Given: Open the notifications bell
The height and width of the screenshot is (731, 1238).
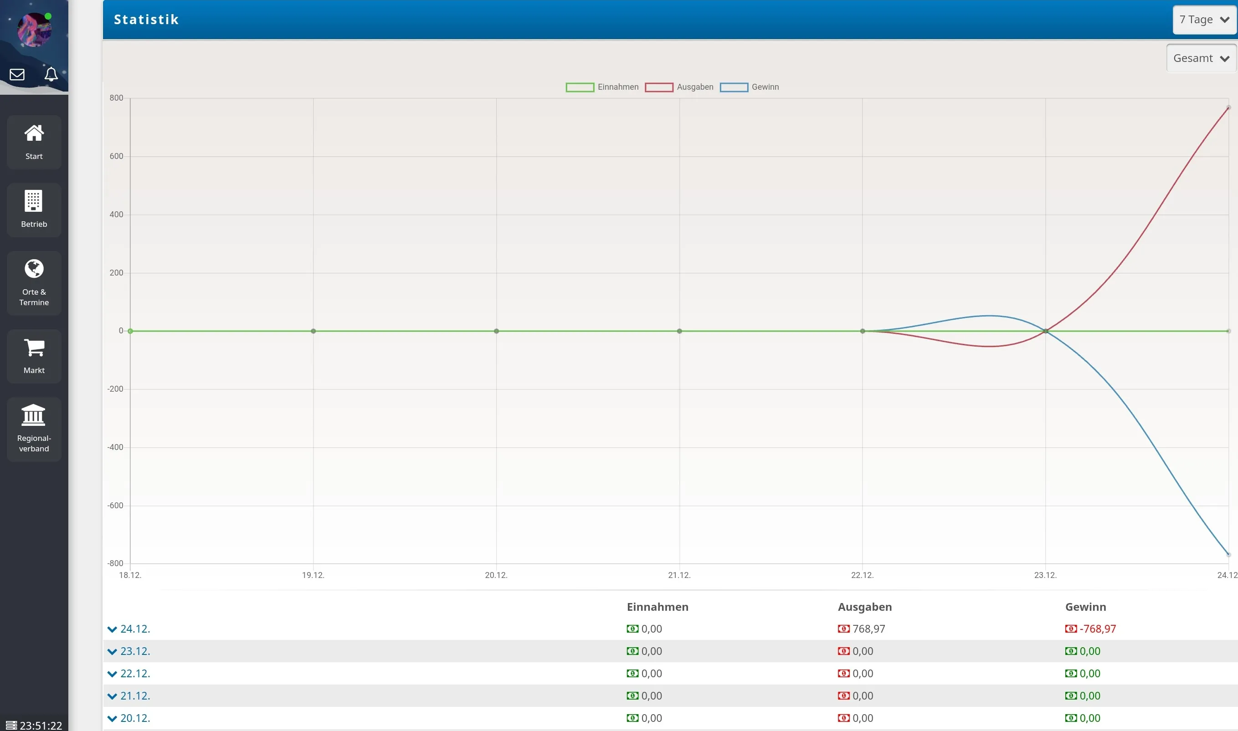Looking at the screenshot, I should coord(51,74).
